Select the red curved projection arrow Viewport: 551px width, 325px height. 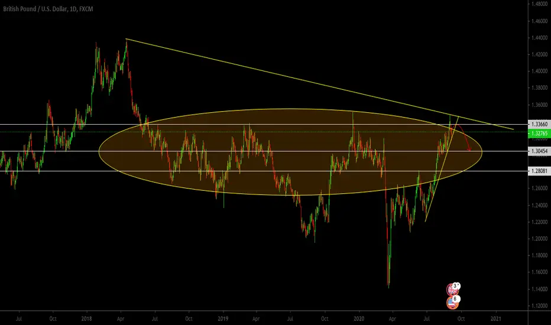(x=466, y=137)
